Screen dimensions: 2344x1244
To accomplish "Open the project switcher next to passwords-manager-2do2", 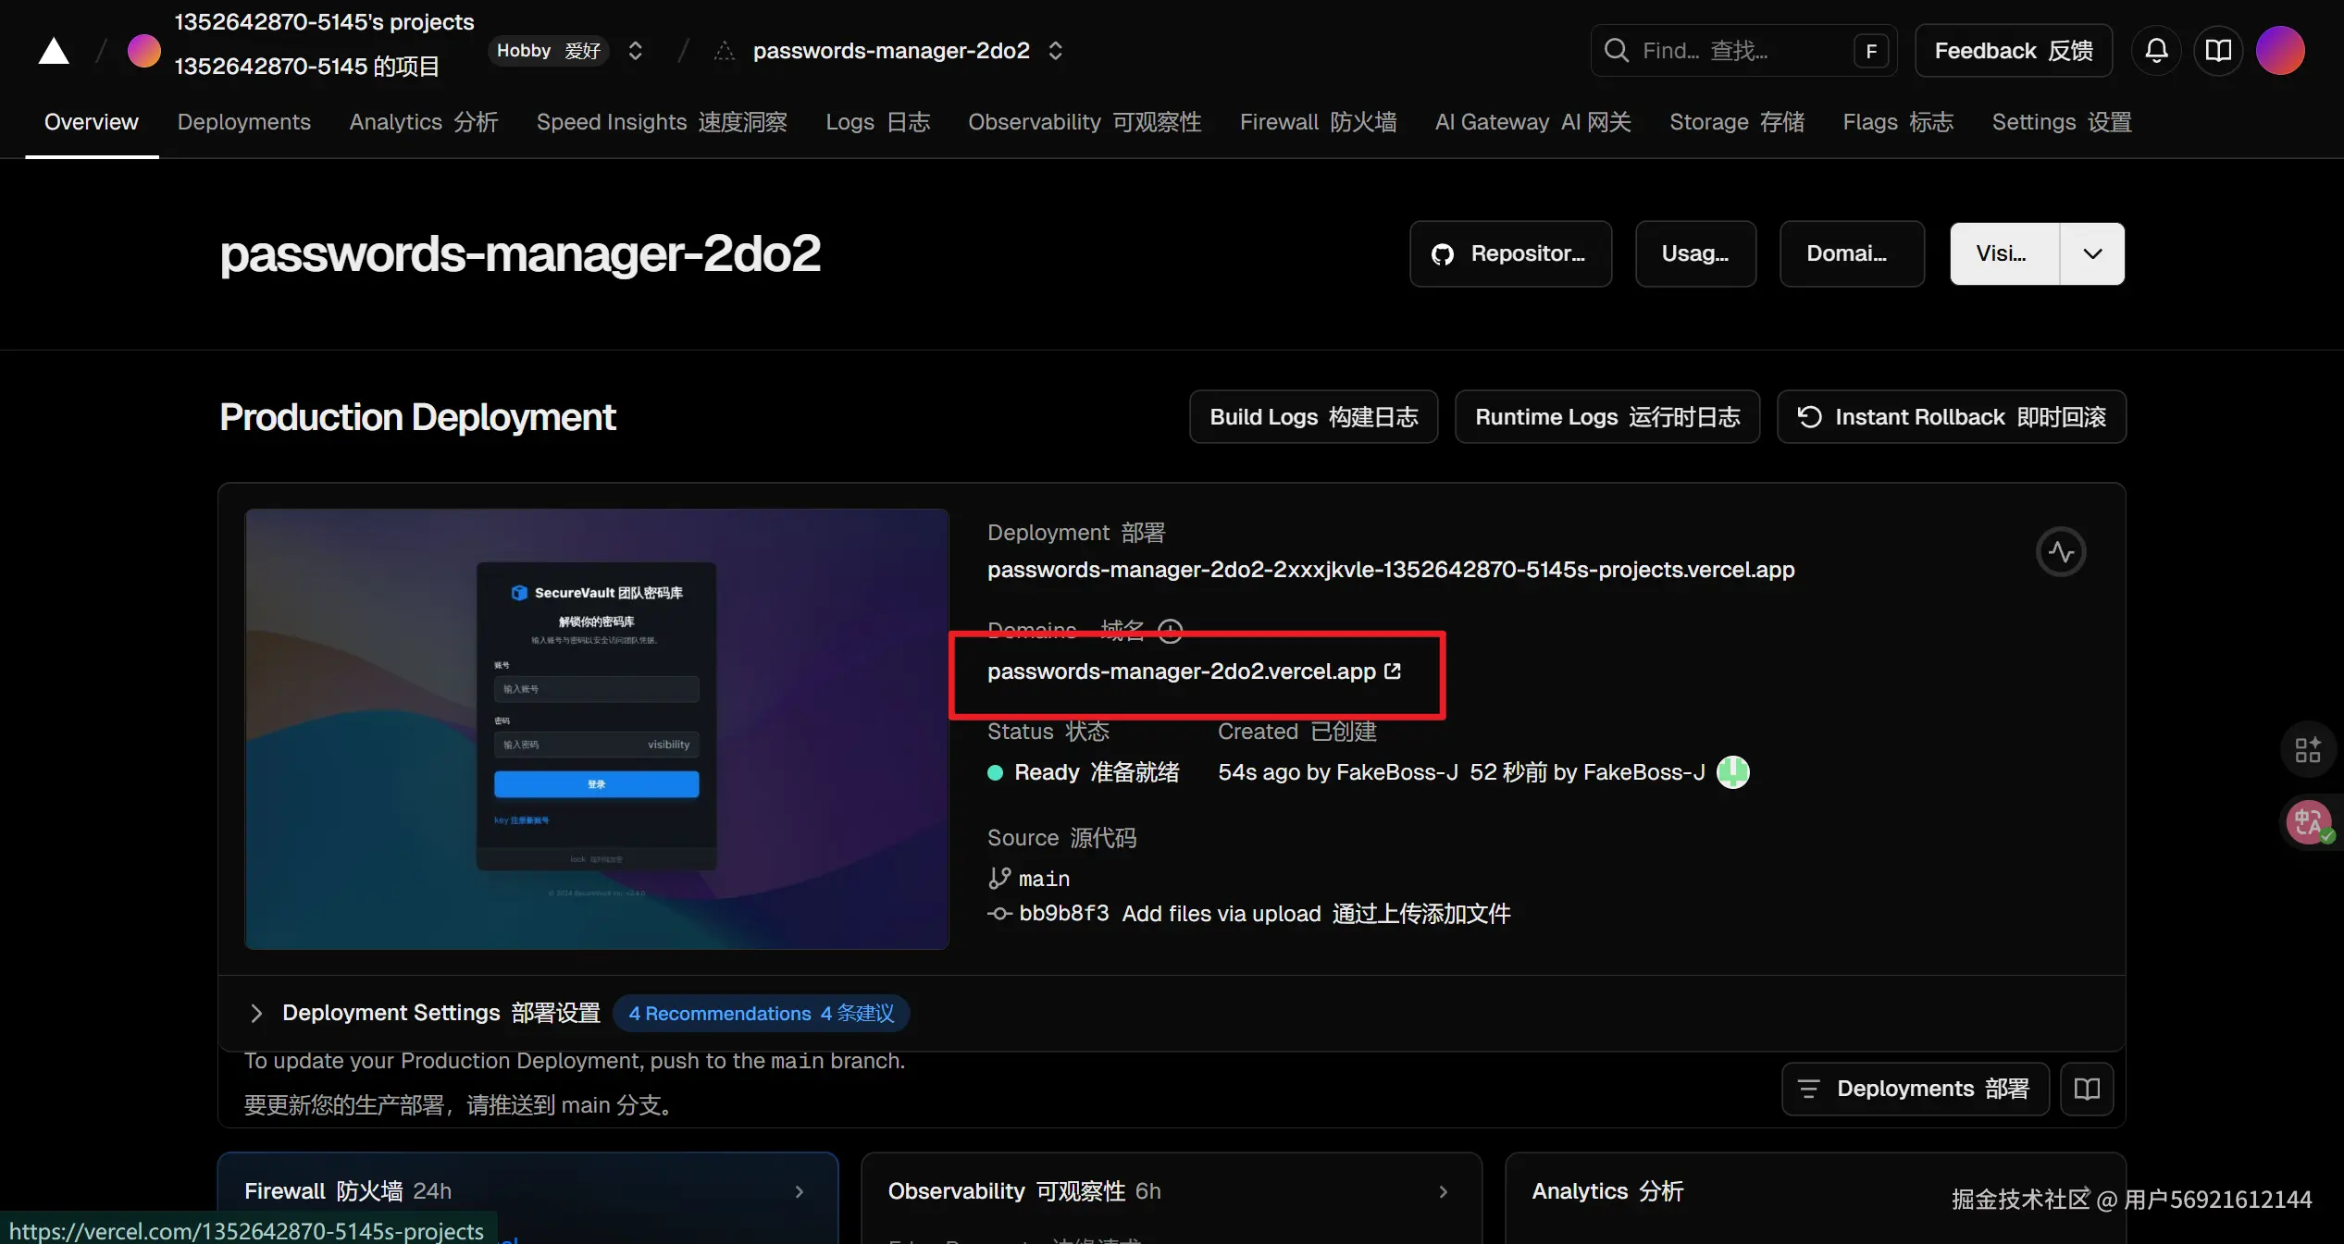I will [1055, 51].
